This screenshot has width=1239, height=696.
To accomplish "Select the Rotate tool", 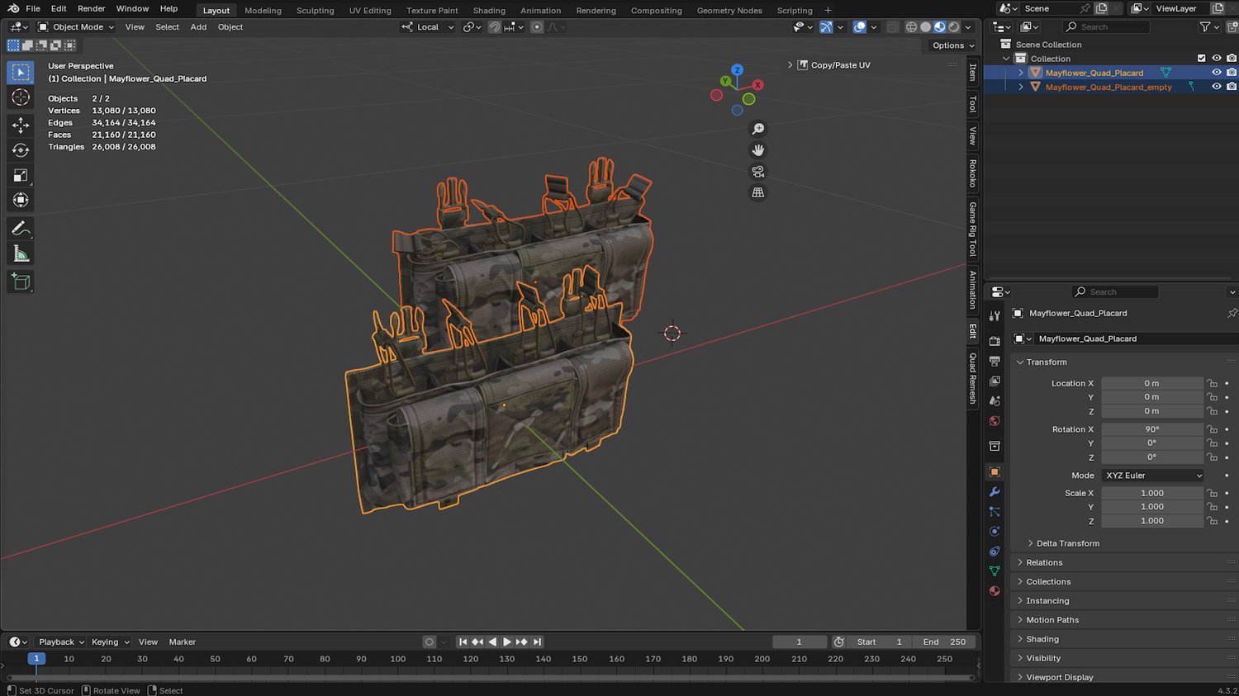I will tap(21, 150).
